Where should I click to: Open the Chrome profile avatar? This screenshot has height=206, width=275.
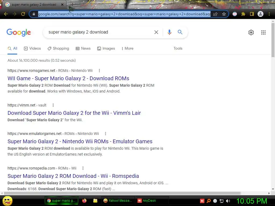260,14
